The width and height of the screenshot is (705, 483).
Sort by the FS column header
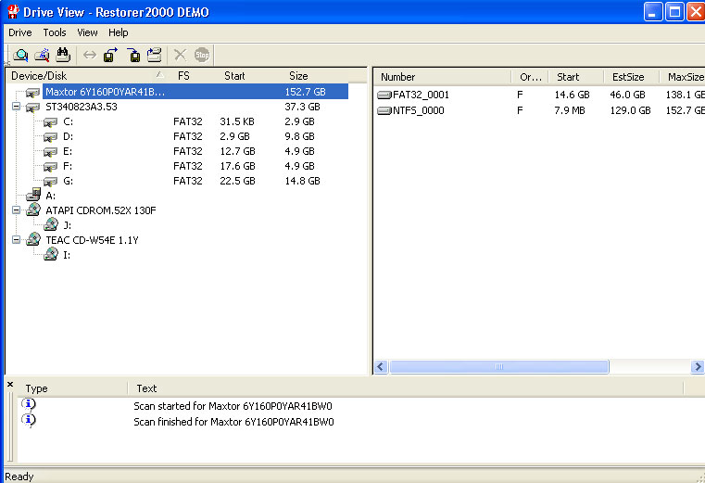(184, 76)
